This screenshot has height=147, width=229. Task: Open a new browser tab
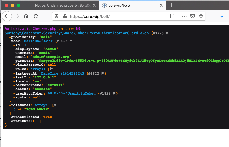coord(171,5)
